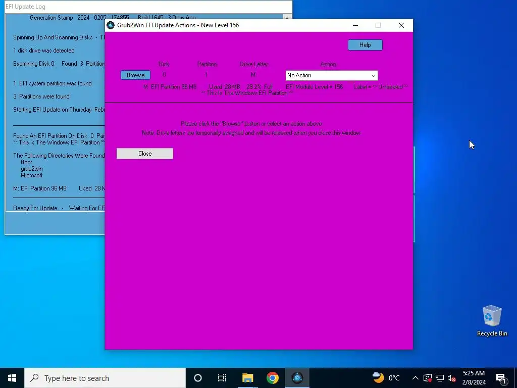The image size is (517, 388).
Task: Open File Explorer from taskbar
Action: click(247, 378)
